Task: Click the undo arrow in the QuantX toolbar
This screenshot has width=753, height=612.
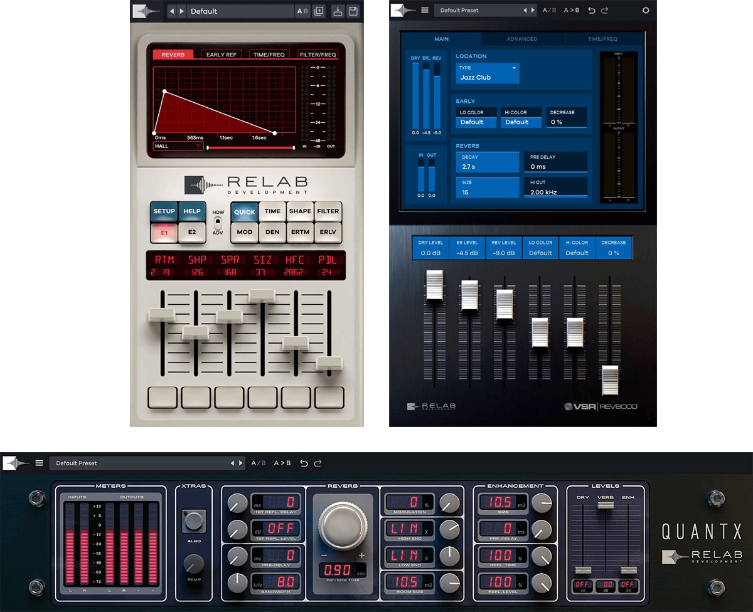Action: pyautogui.click(x=304, y=463)
